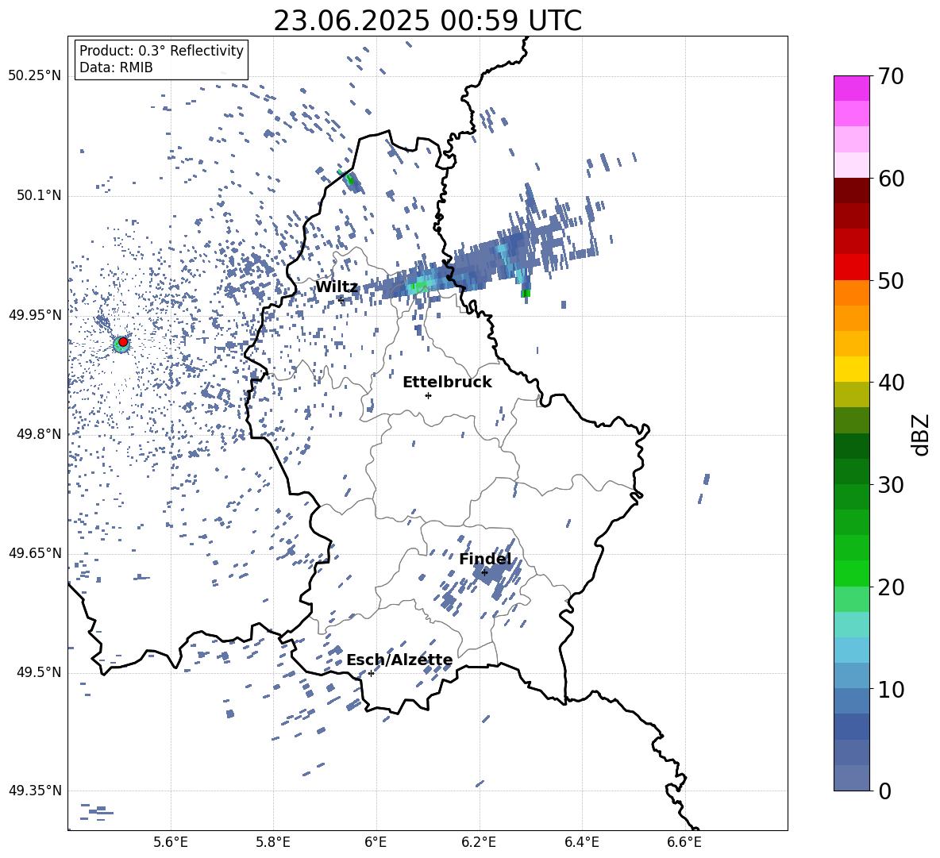Click the magenta top colorbar segment
This screenshot has width=940, height=858.
pos(852,89)
